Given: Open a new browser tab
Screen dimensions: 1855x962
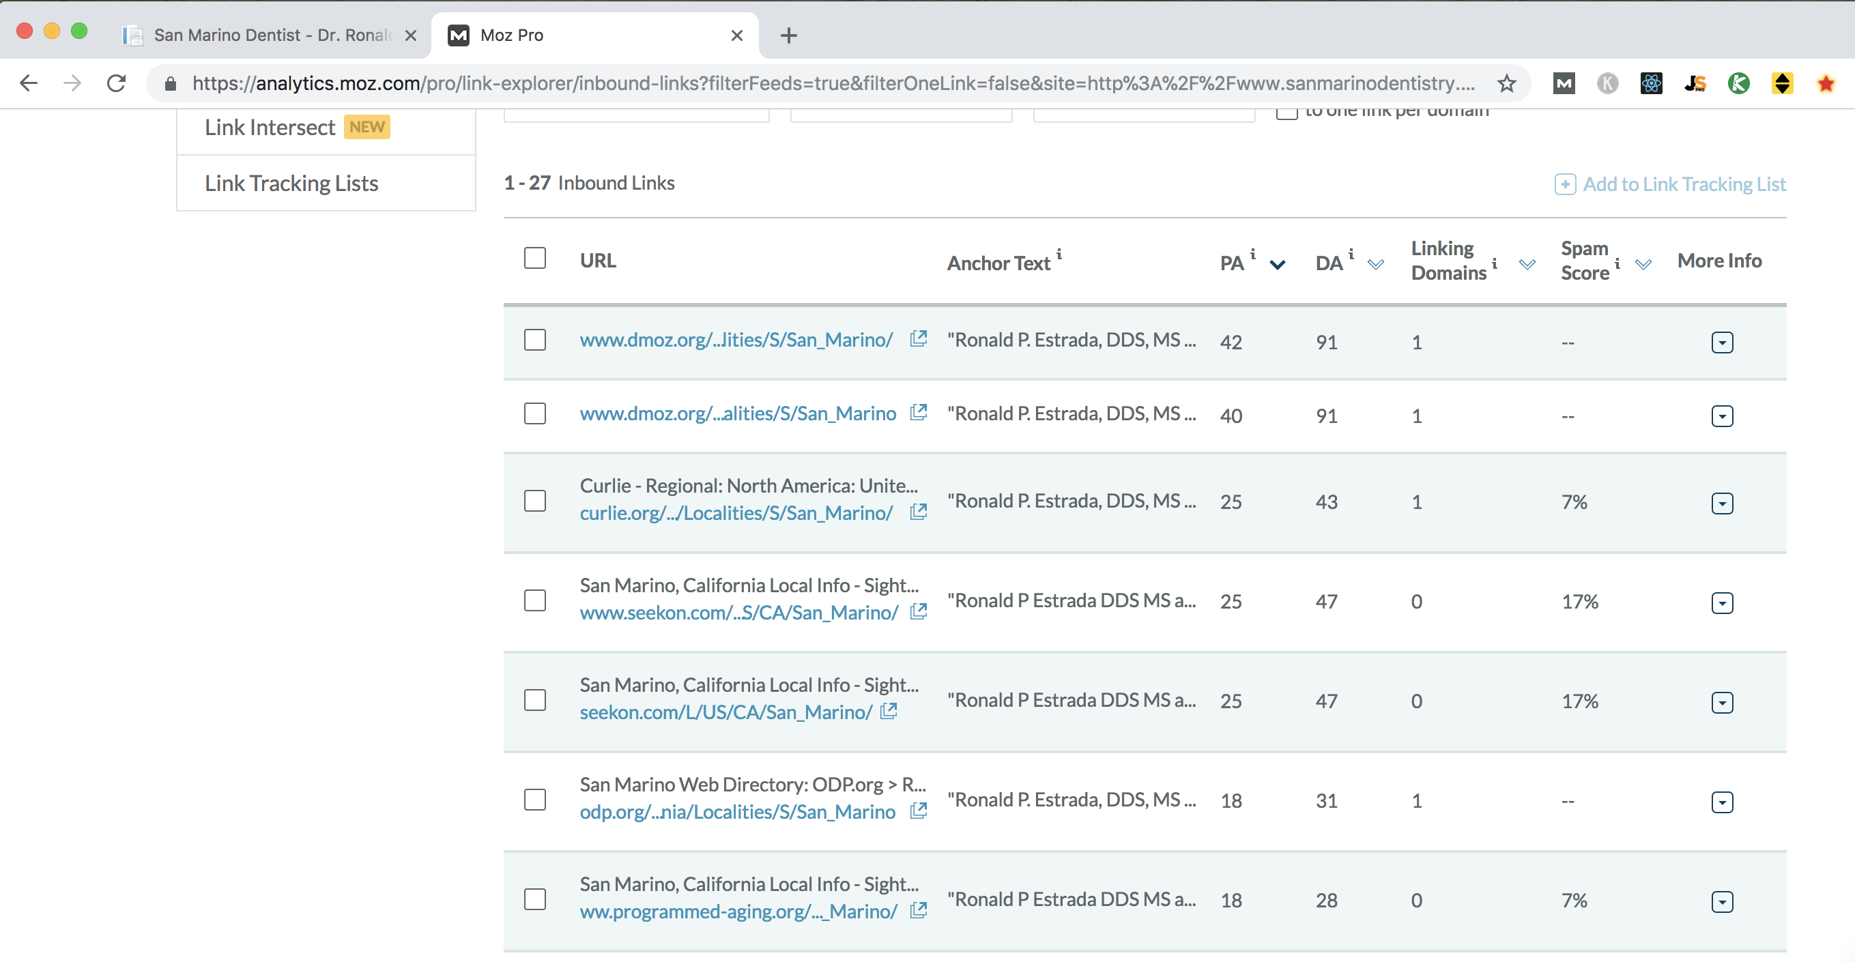Looking at the screenshot, I should (x=788, y=35).
